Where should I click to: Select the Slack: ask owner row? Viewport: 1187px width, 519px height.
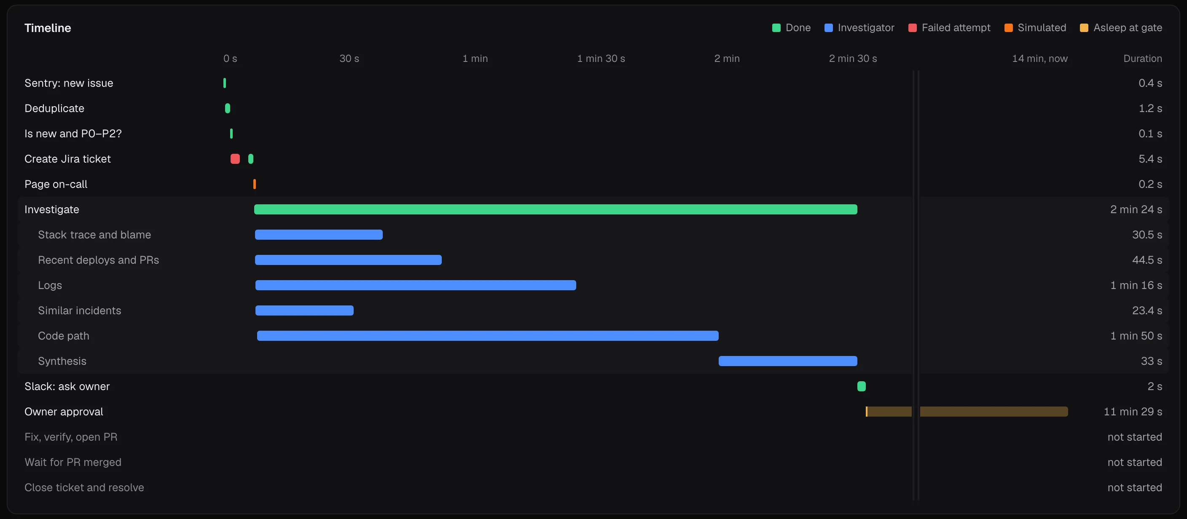click(x=593, y=386)
